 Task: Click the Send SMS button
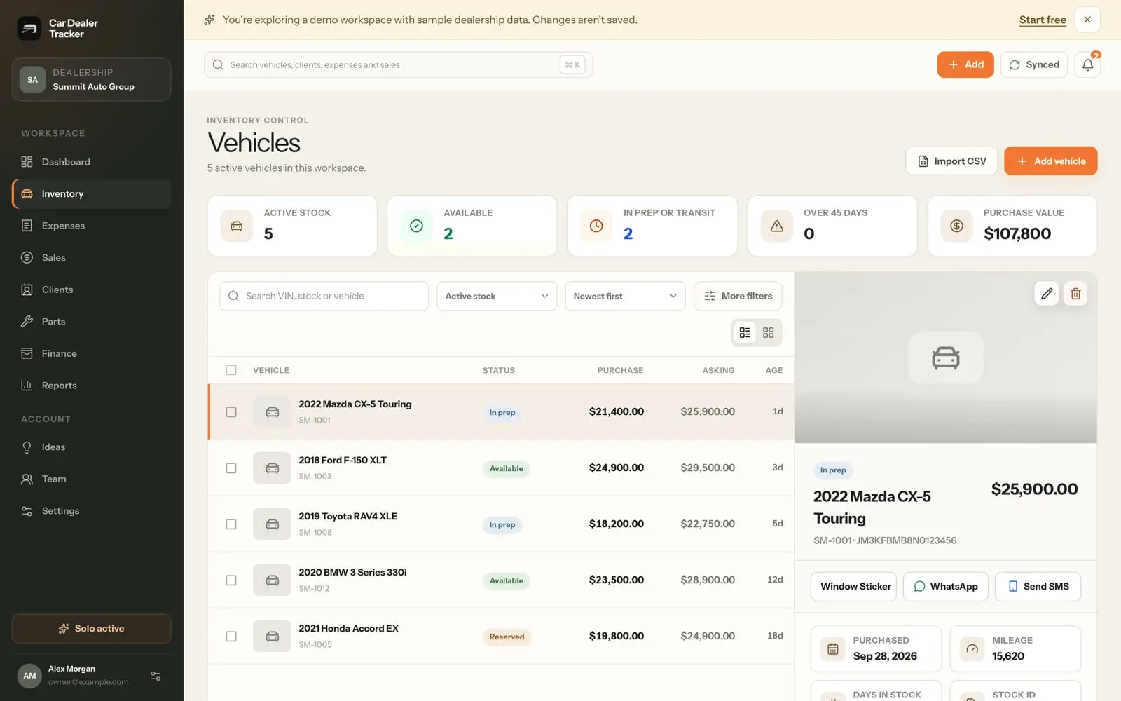pyautogui.click(x=1038, y=586)
